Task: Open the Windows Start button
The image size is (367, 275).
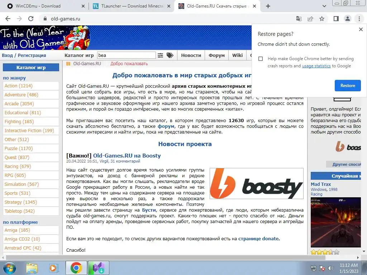Action: click(9, 268)
